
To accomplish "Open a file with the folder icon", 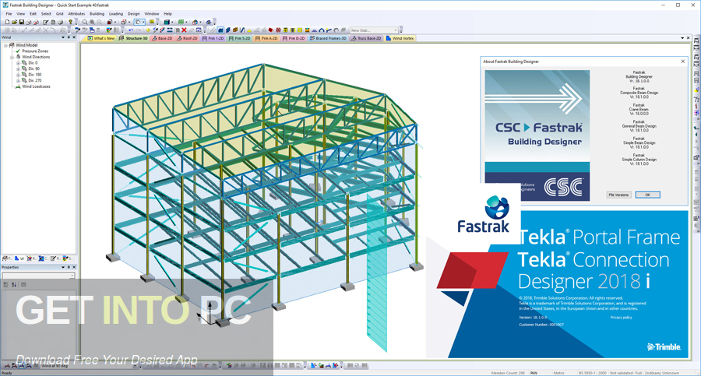I will pyautogui.click(x=14, y=22).
